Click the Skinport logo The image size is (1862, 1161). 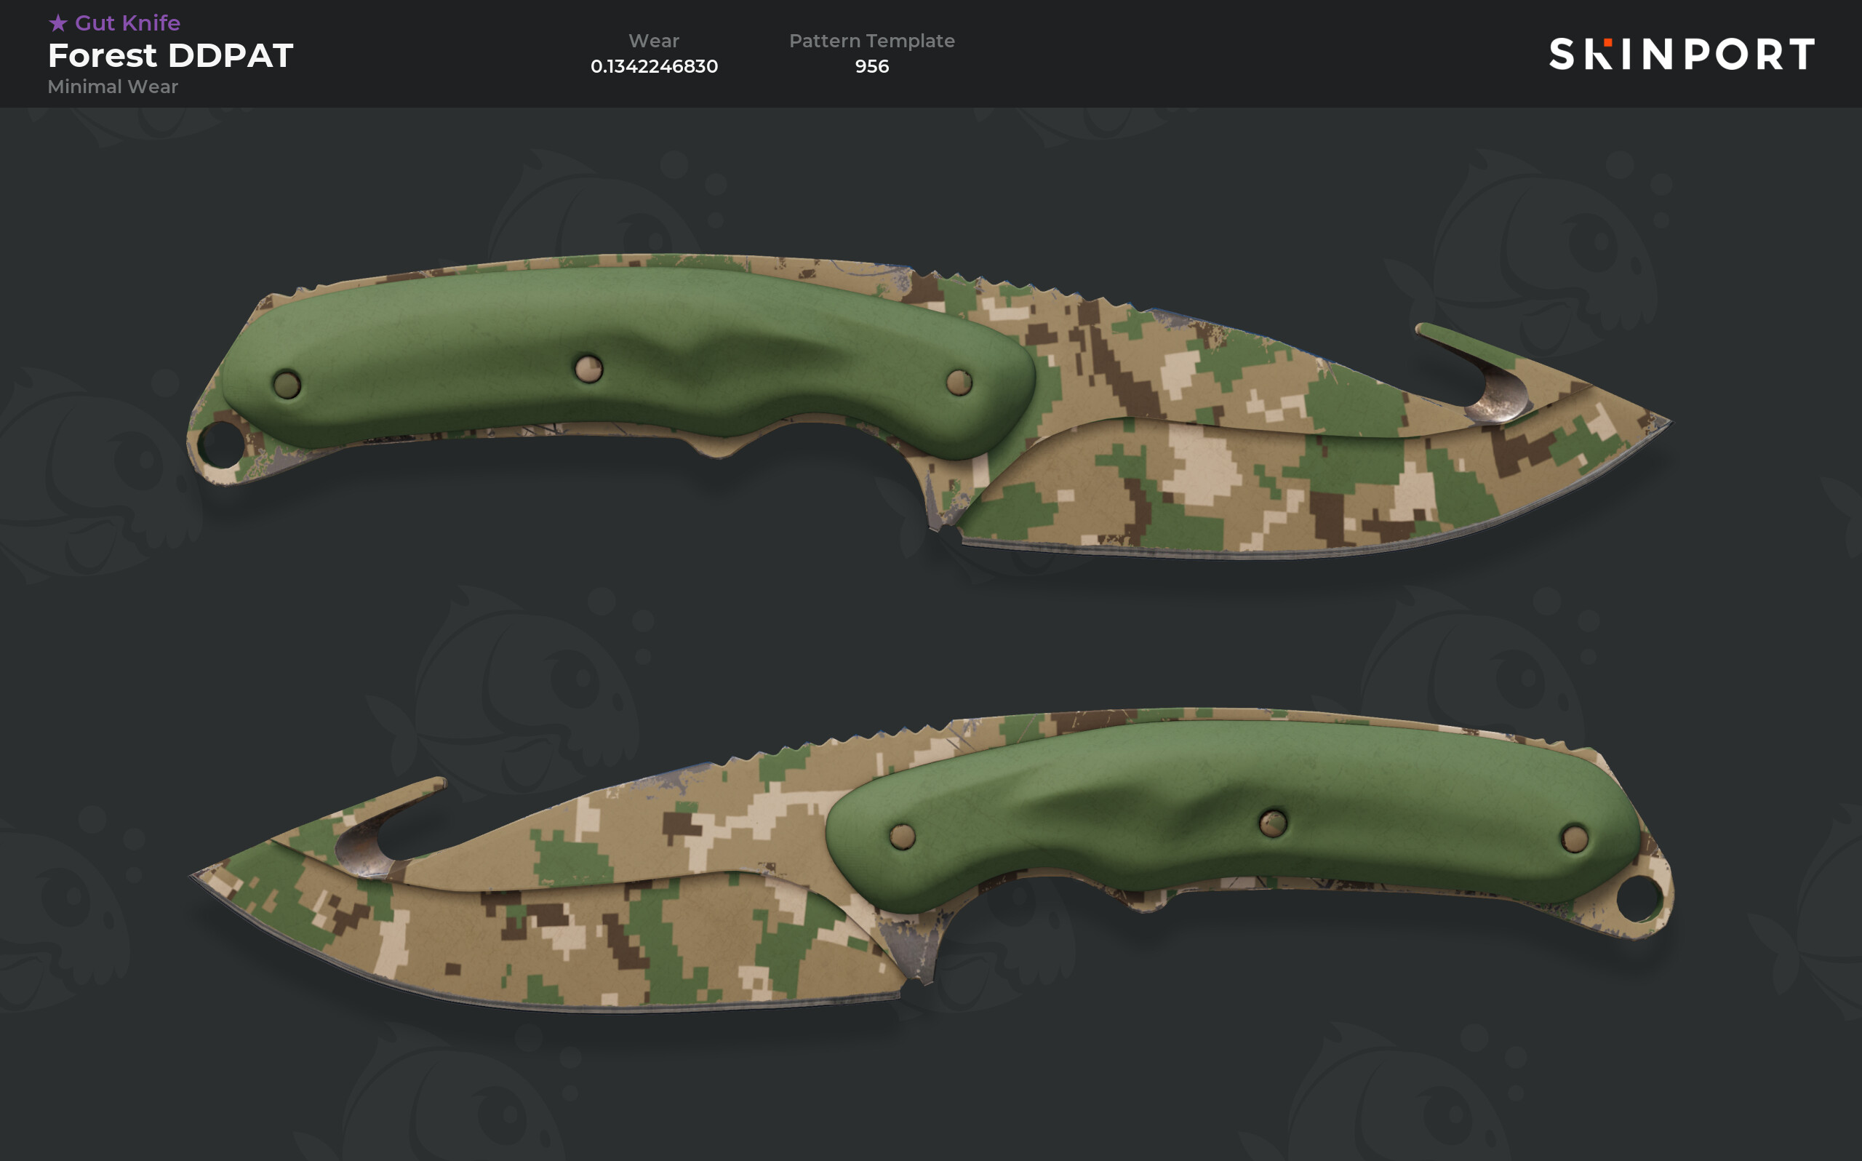pyautogui.click(x=1682, y=54)
